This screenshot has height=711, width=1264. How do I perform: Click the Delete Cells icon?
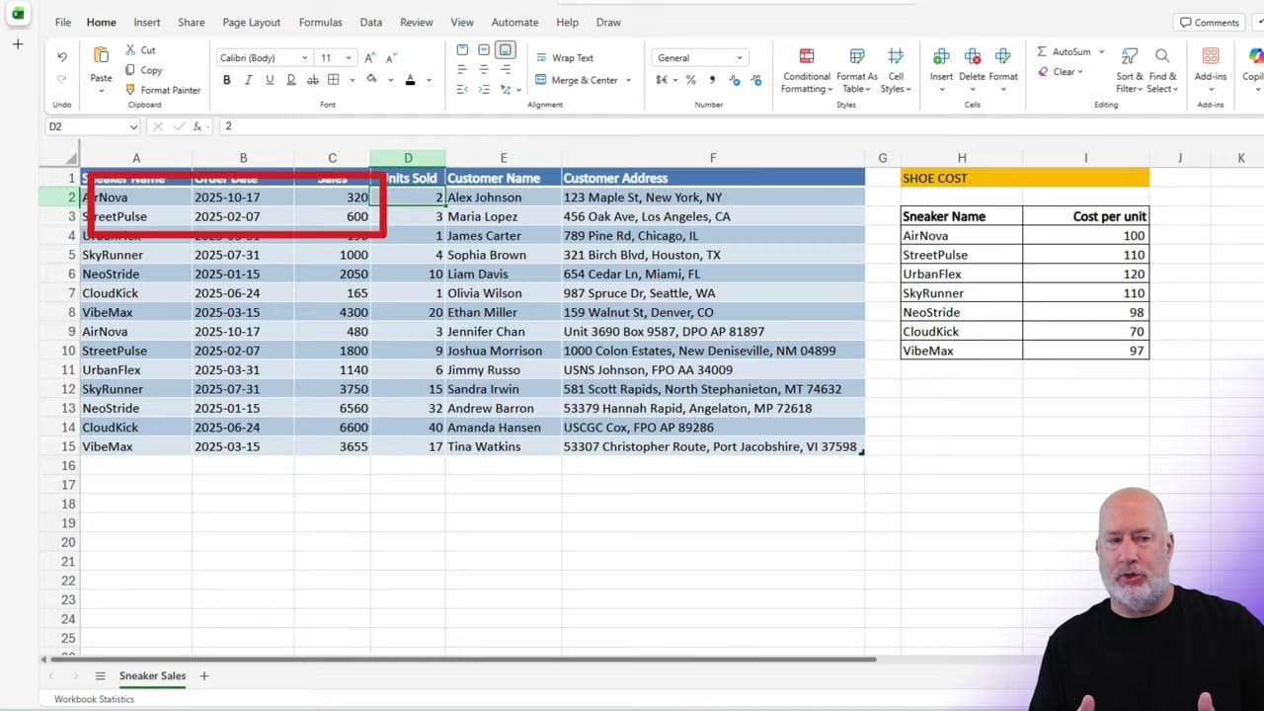[972, 56]
